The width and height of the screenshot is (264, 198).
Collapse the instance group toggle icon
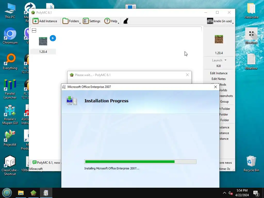pyautogui.click(x=34, y=30)
